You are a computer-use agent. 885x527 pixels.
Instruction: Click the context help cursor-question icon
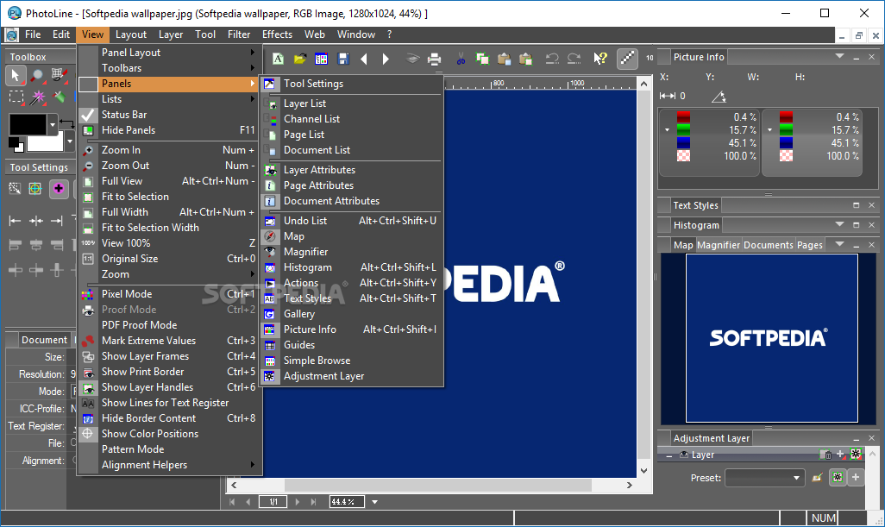point(600,59)
